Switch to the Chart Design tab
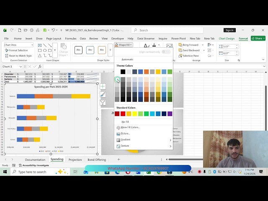The height and width of the screenshot is (201, 268). pos(227,39)
